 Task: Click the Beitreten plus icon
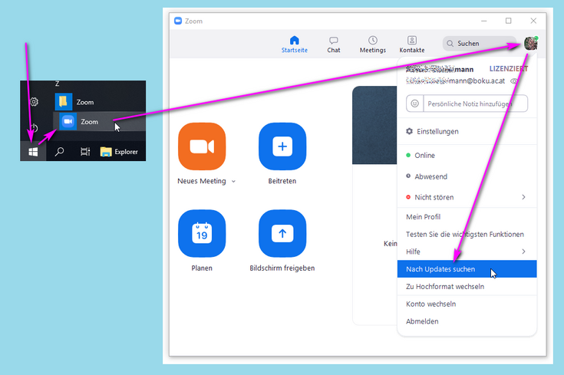pyautogui.click(x=282, y=146)
